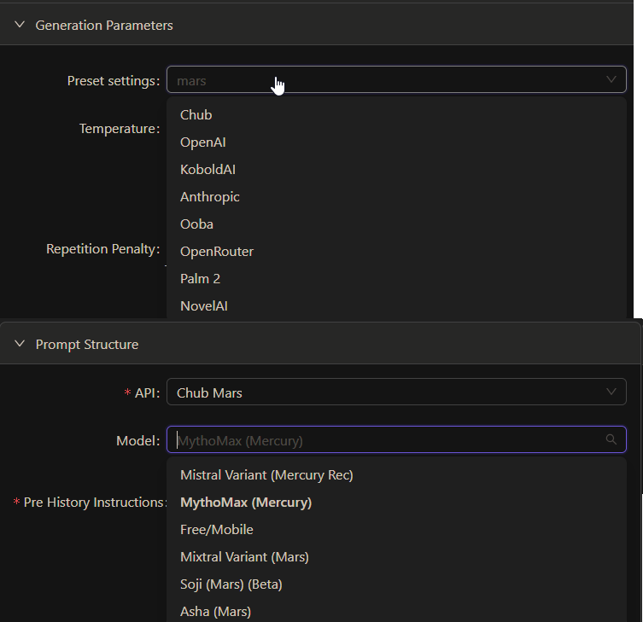643x622 pixels.
Task: Pick the Palm 2 preset
Action: pyautogui.click(x=201, y=279)
